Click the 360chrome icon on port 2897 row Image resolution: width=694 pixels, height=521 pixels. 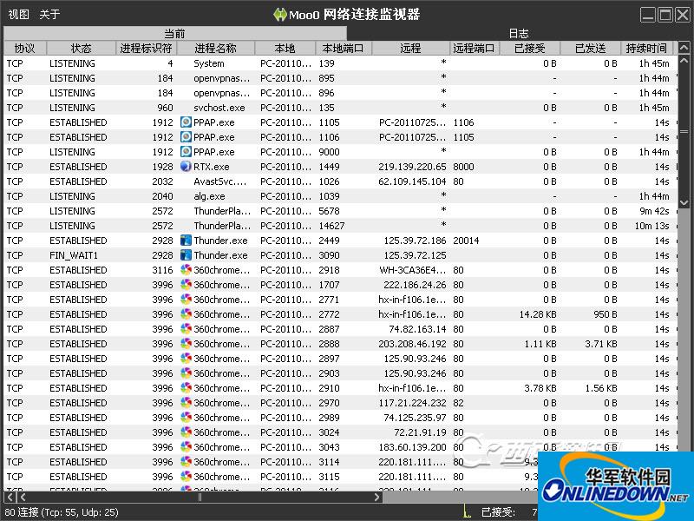pos(186,359)
